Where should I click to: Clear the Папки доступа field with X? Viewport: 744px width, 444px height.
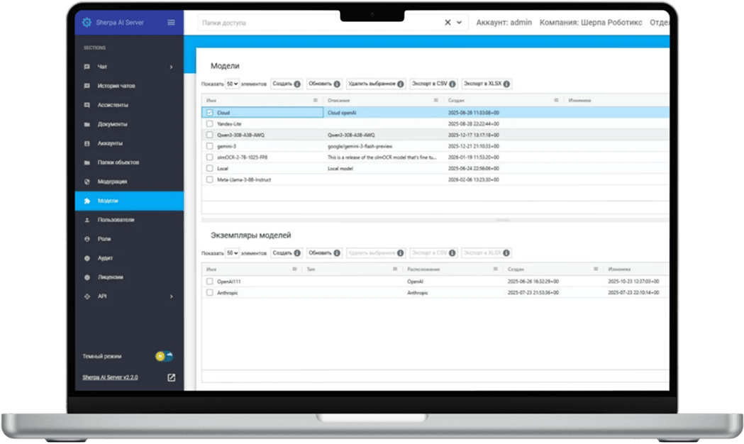coord(448,22)
